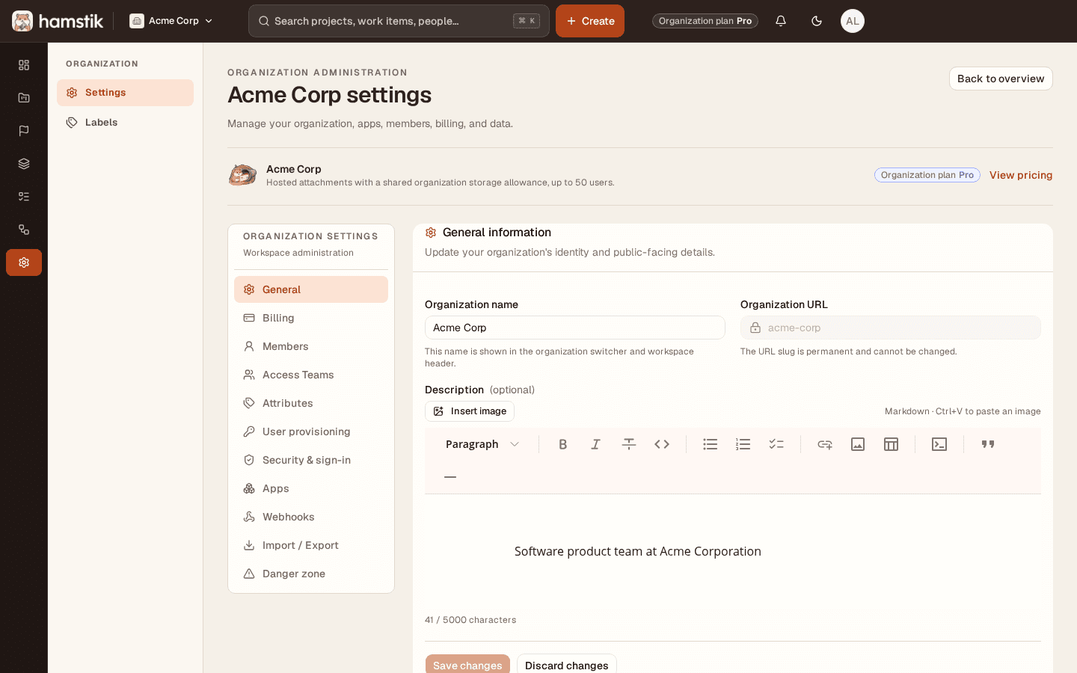Click the Create button in the header

click(x=590, y=21)
